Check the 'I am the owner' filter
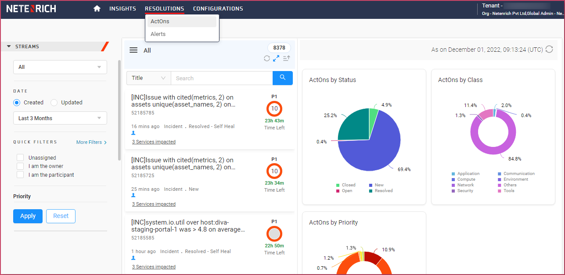Viewport: 565px width, 275px height. tap(20, 166)
